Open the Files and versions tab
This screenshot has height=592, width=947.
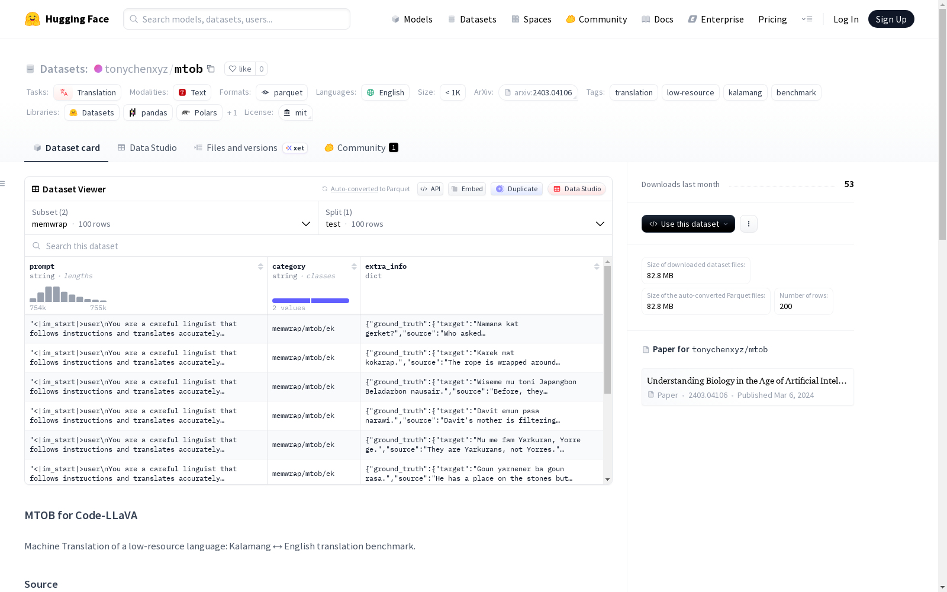[x=250, y=148]
